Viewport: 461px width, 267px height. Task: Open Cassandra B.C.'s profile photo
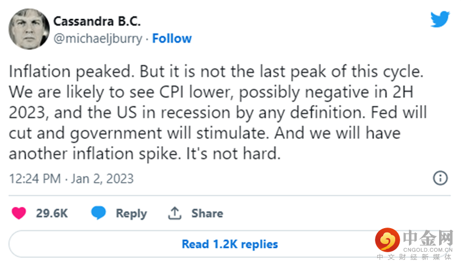29,29
